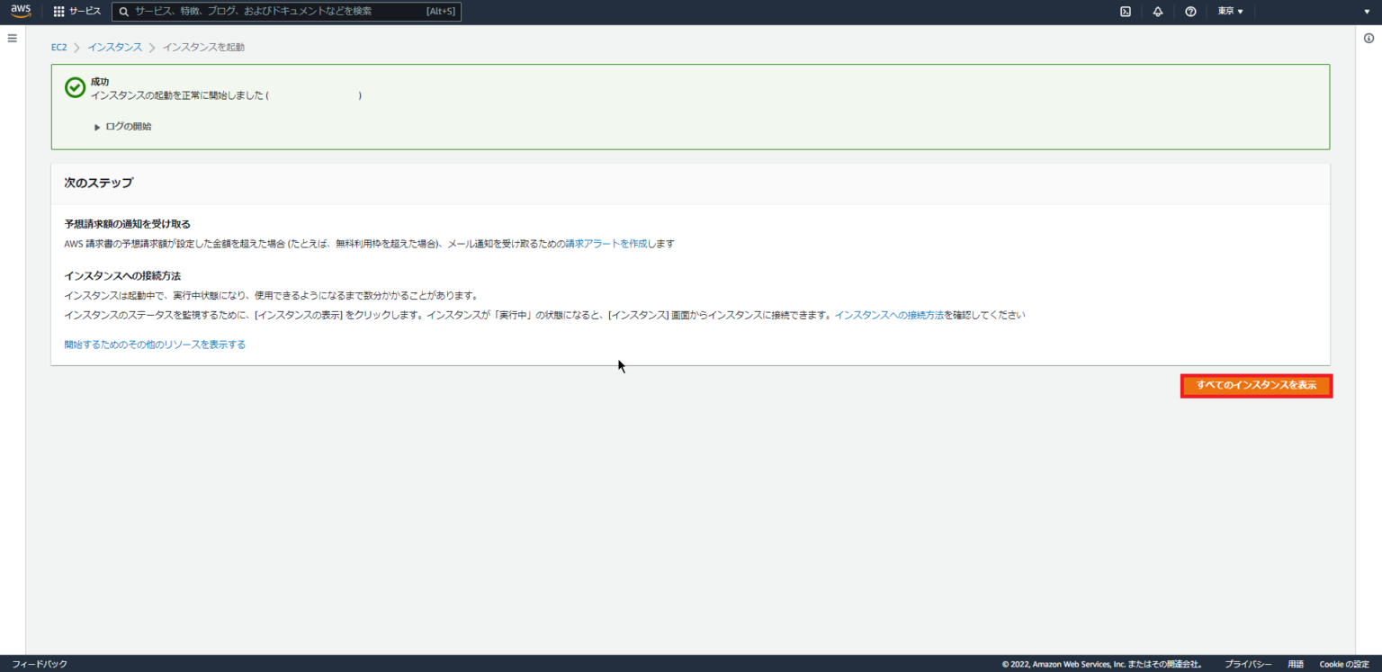Open the フィードバック button in footer
The image size is (1382, 672).
(x=40, y=664)
